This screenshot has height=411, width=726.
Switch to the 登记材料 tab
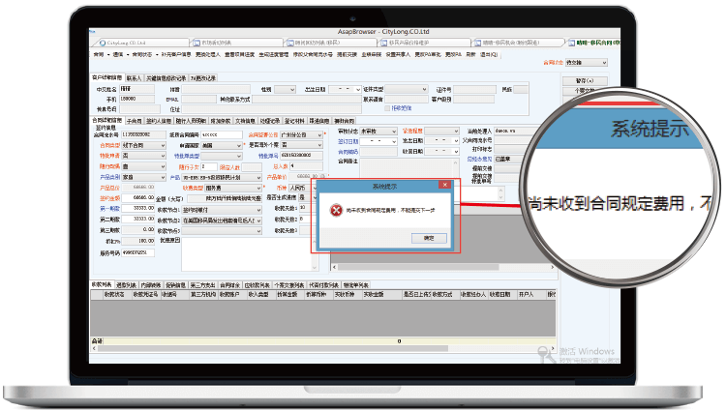click(294, 121)
